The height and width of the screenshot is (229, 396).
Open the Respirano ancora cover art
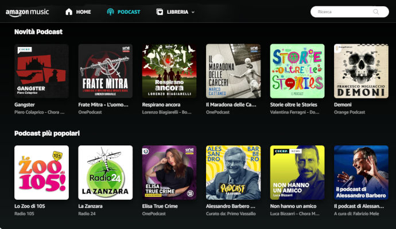pyautogui.click(x=169, y=71)
